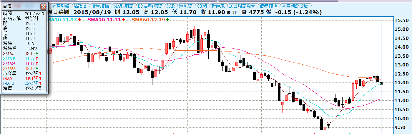The width and height of the screenshot is (412, 134).
Task: Click green down arrow in panel's SMA5 row
Action: point(37,54)
